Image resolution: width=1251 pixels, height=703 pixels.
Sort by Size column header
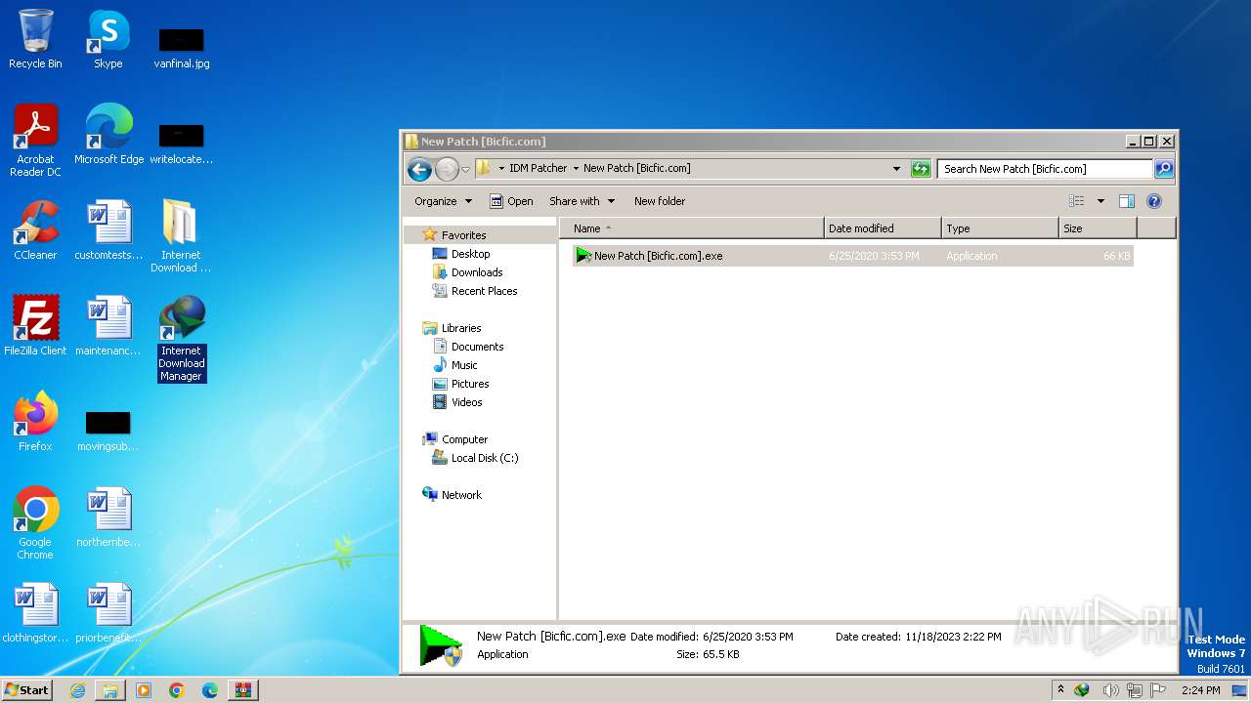(x=1099, y=228)
